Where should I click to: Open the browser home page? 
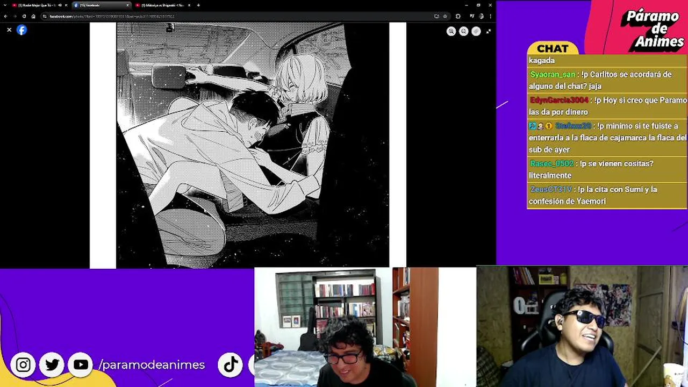pyautogui.click(x=33, y=16)
